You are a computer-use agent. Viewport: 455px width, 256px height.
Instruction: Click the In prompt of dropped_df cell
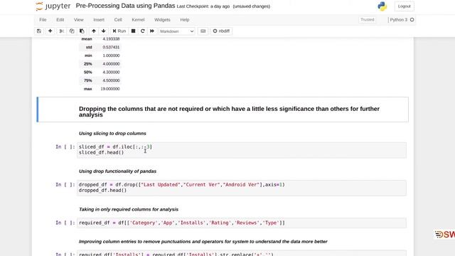[65, 185]
